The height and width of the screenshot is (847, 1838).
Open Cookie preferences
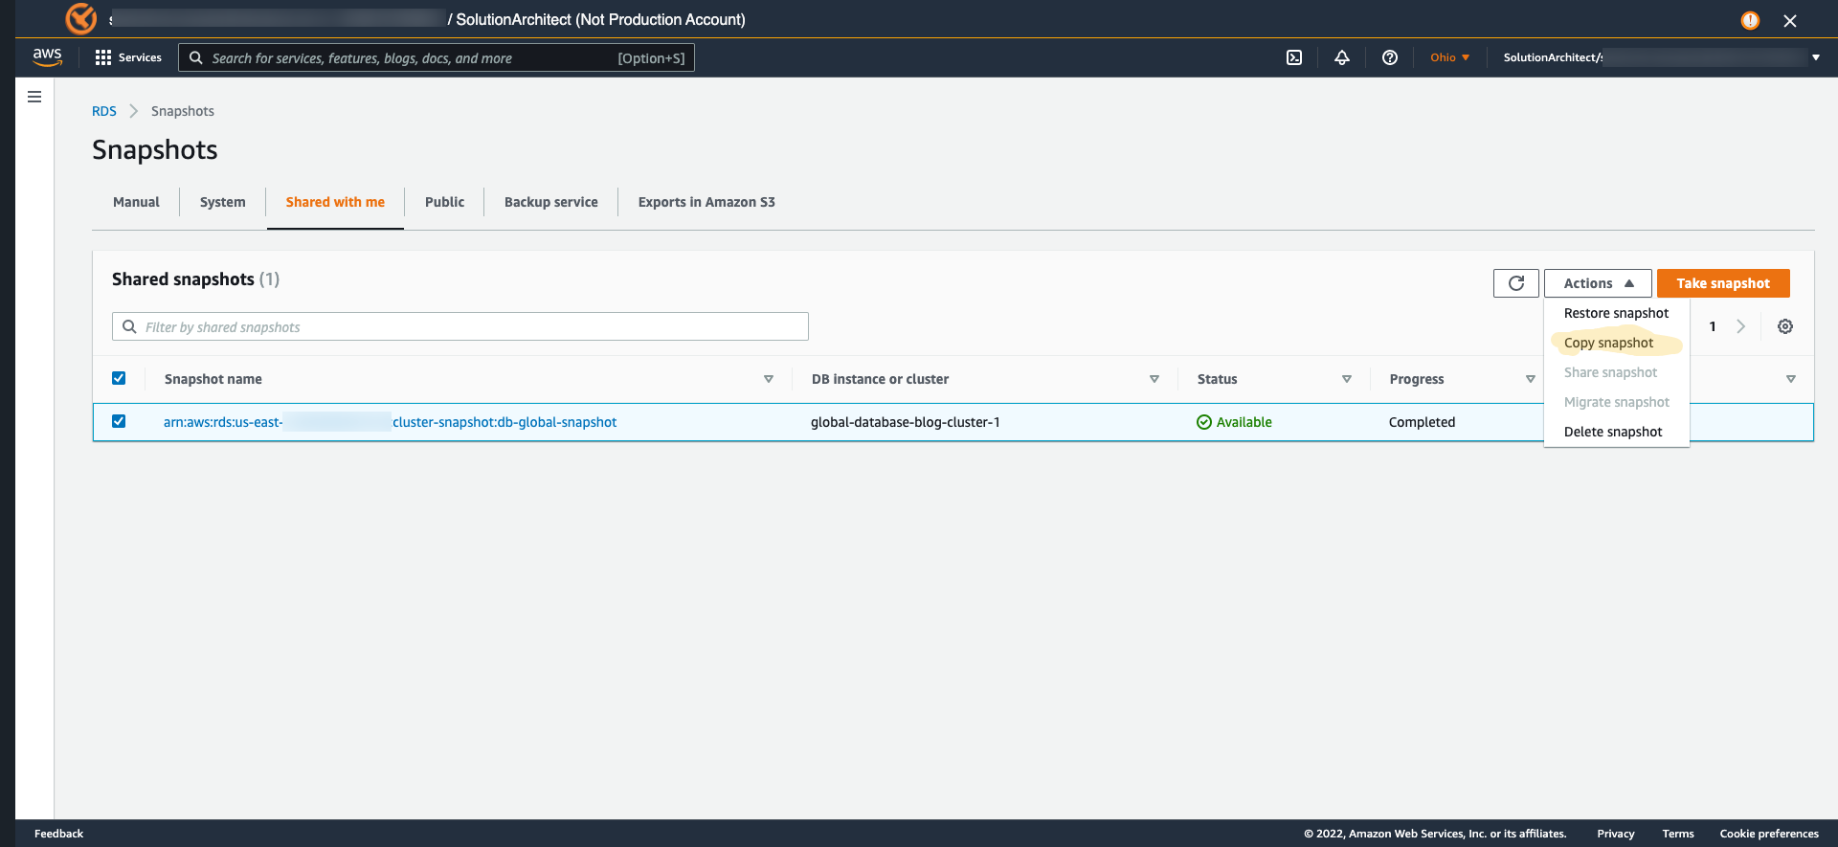click(1769, 834)
